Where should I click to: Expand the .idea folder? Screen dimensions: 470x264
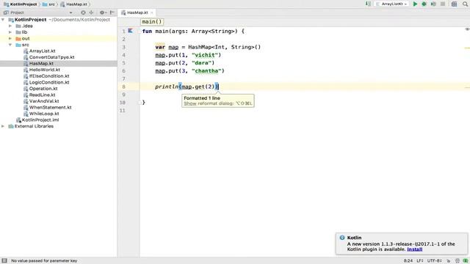tap(10, 26)
